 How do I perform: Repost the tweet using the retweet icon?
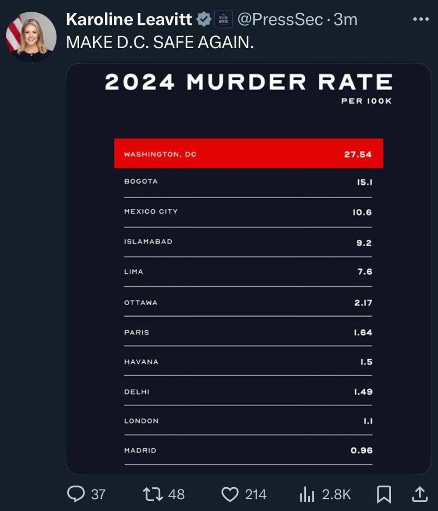click(x=153, y=494)
